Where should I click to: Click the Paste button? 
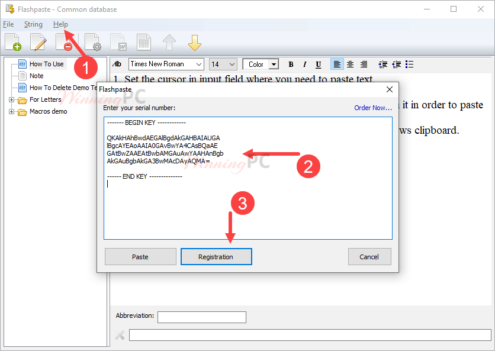click(x=140, y=257)
